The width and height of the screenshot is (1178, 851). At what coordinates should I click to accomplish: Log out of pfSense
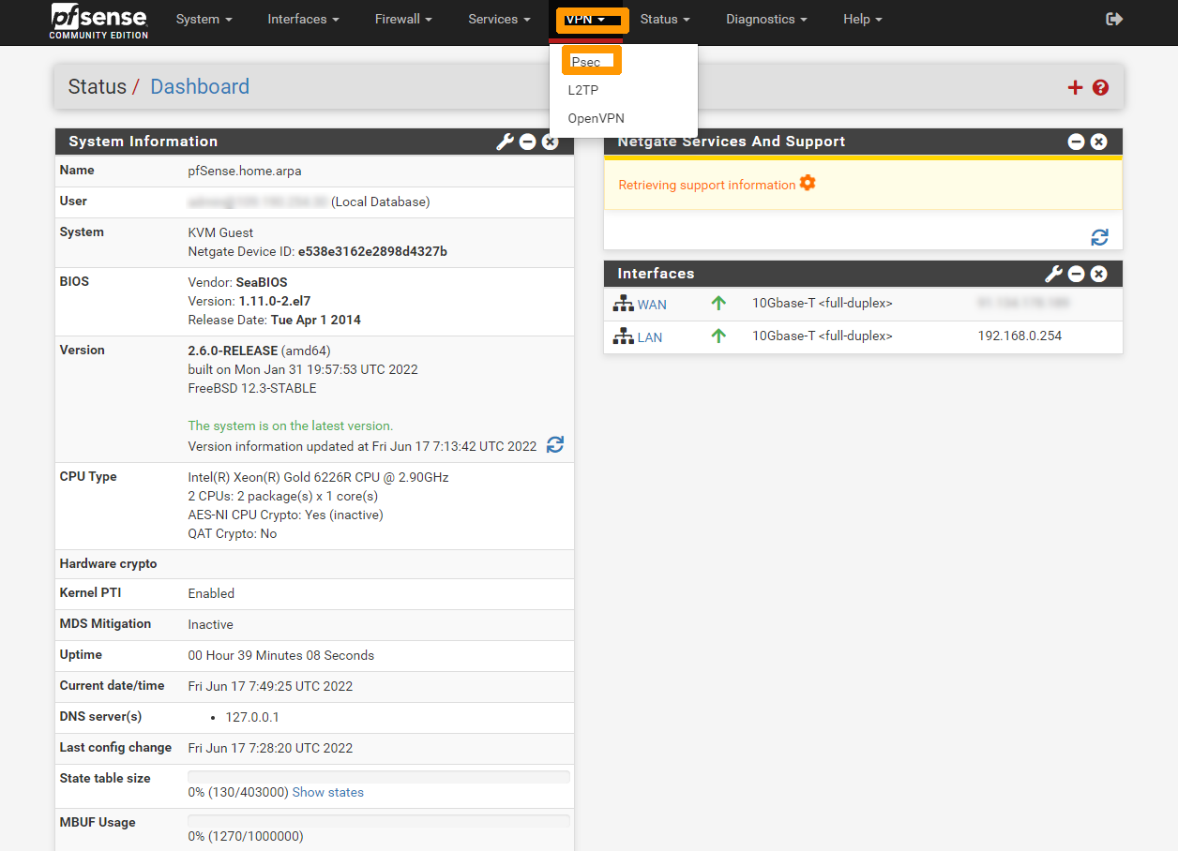tap(1114, 18)
